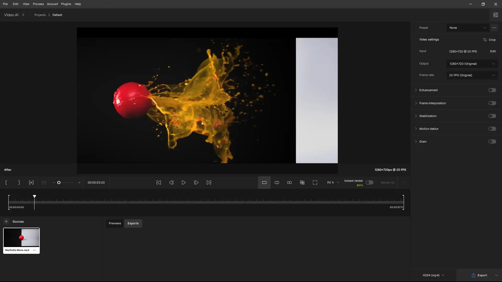
Task: Open the Crop tool
Action: click(x=489, y=40)
